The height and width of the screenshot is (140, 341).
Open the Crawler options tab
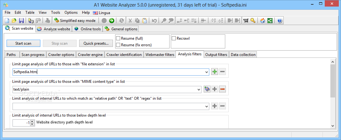click(x=61, y=55)
